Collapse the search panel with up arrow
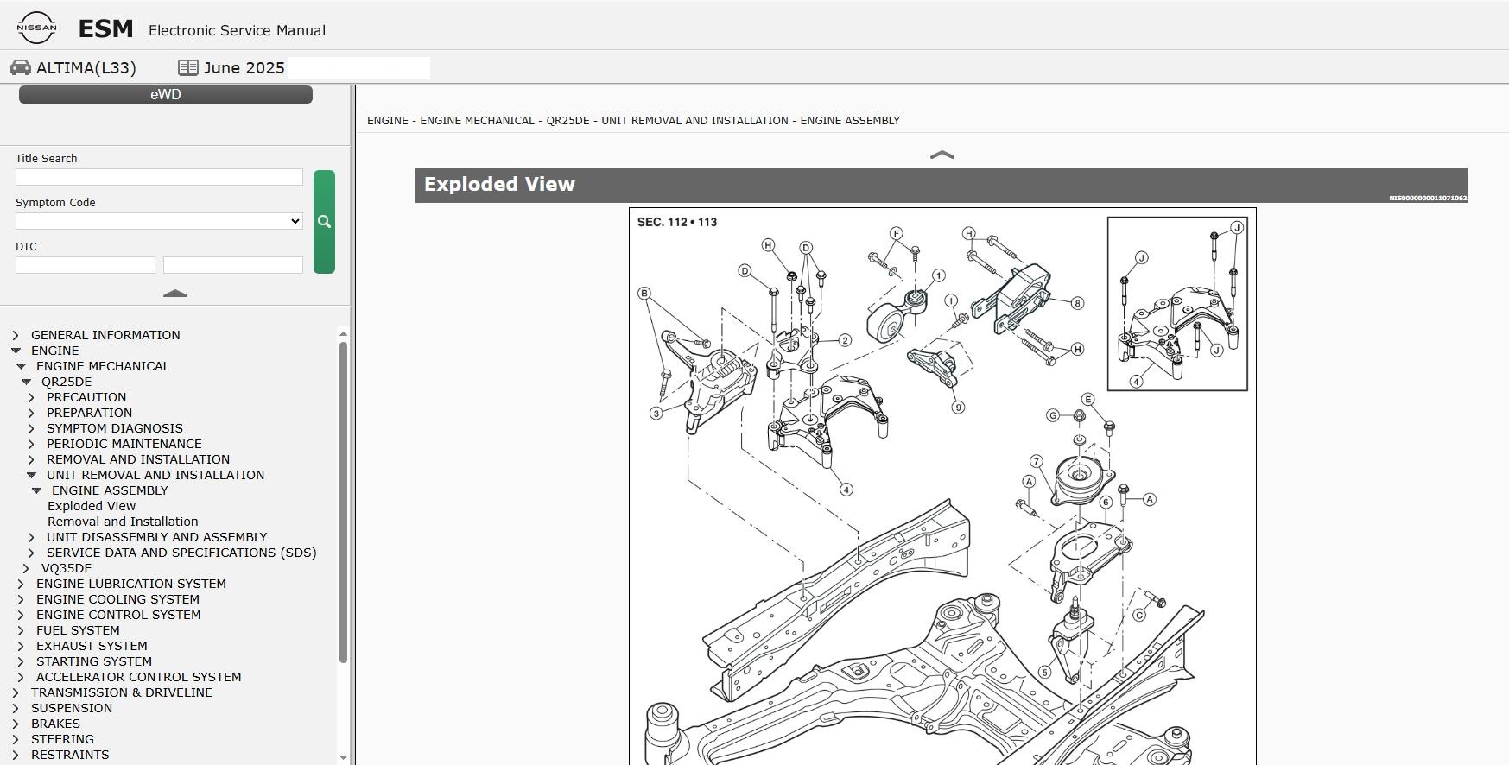Viewport: 1509px width, 765px height. [175, 294]
